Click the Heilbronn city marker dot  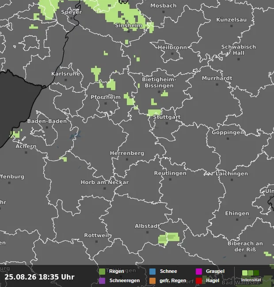click(172, 54)
